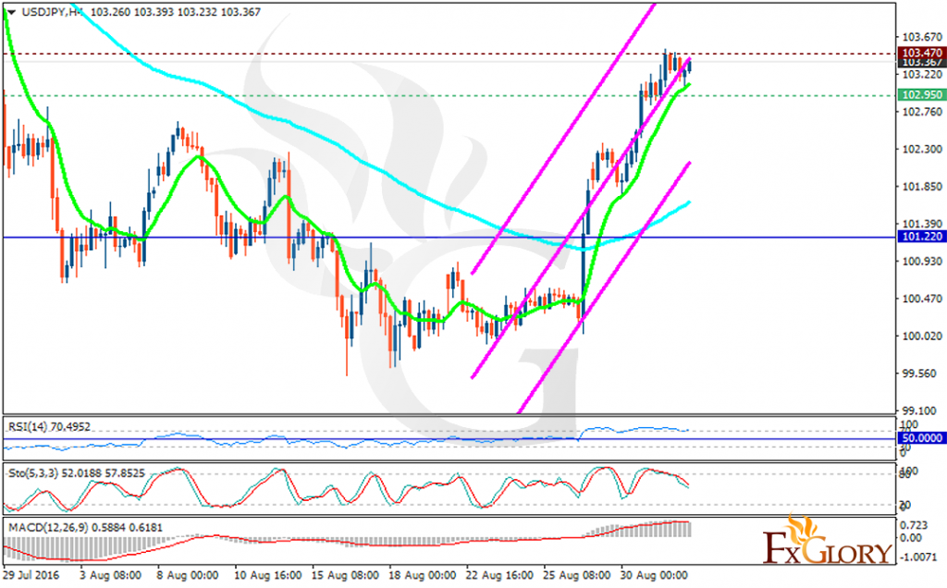Click the 30 Aug 00:00 time label
Image resolution: width=947 pixels, height=588 pixels.
coord(654,575)
